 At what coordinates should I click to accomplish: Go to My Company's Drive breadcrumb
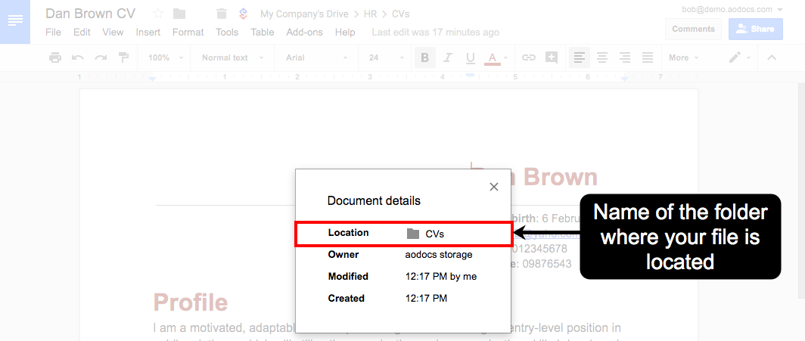click(x=304, y=14)
